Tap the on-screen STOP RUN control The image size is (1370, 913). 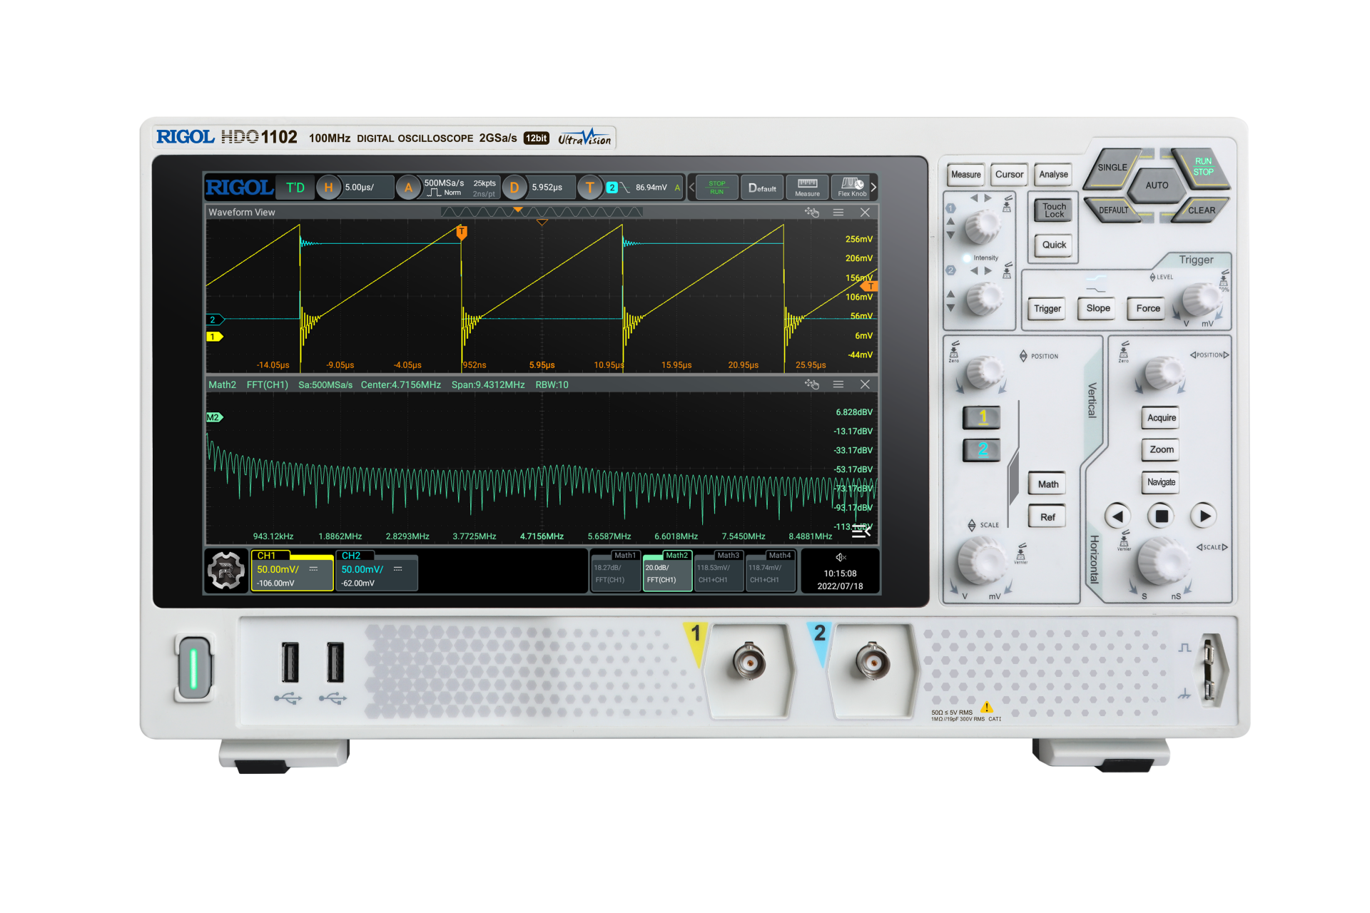tap(716, 187)
